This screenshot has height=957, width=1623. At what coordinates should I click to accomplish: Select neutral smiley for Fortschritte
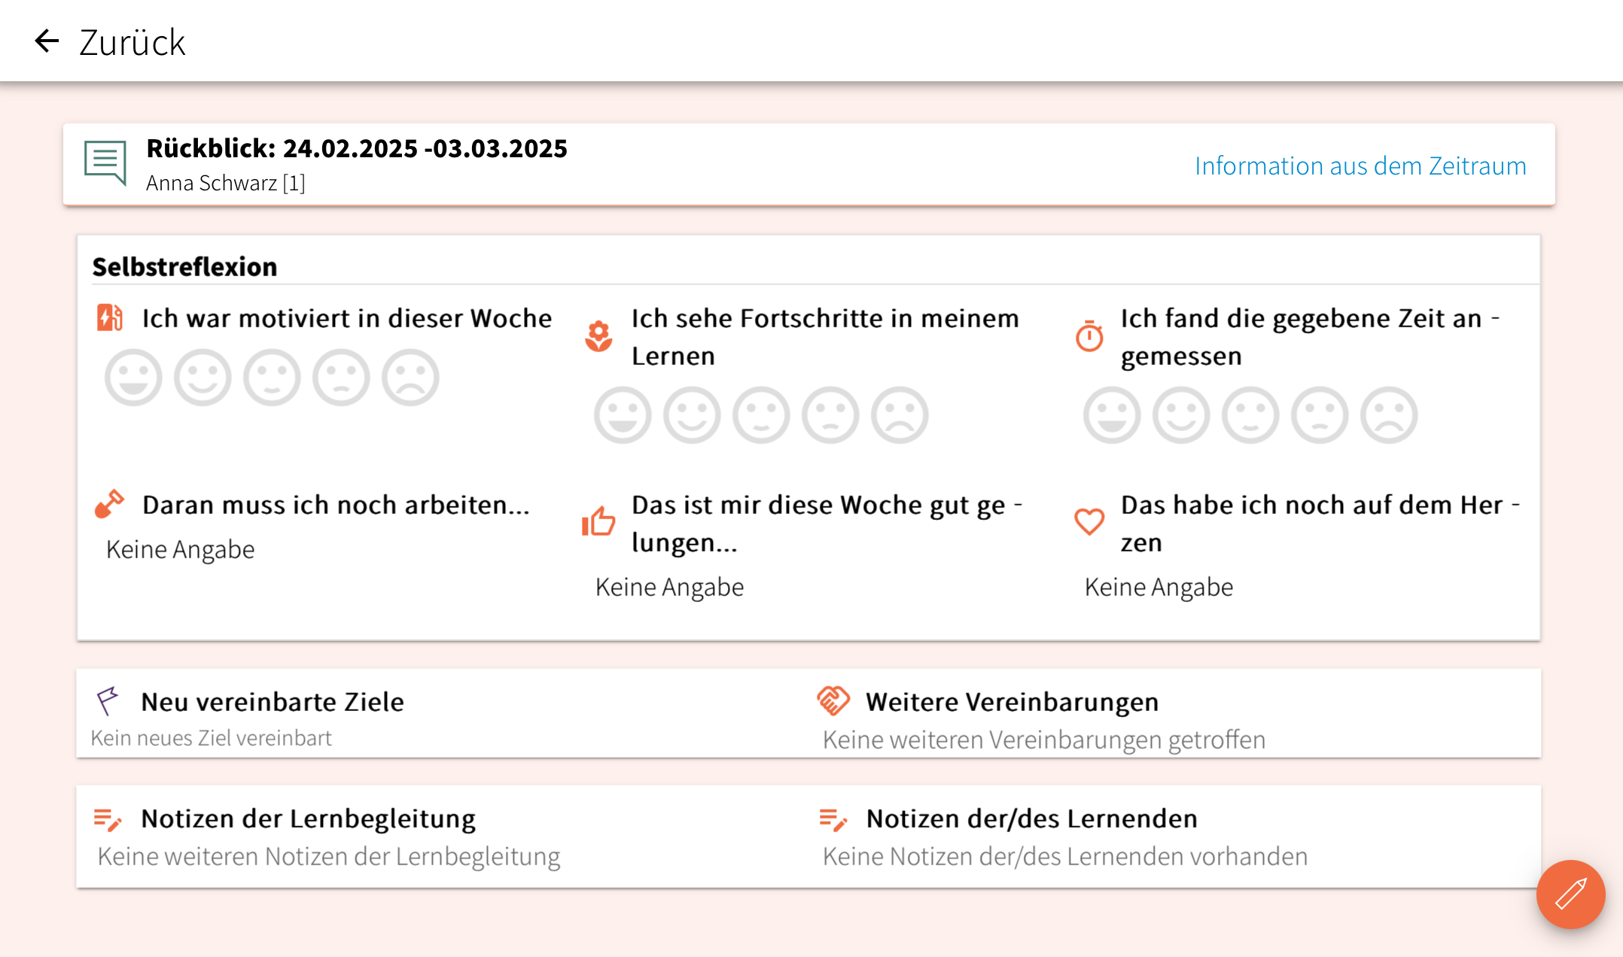coord(761,415)
